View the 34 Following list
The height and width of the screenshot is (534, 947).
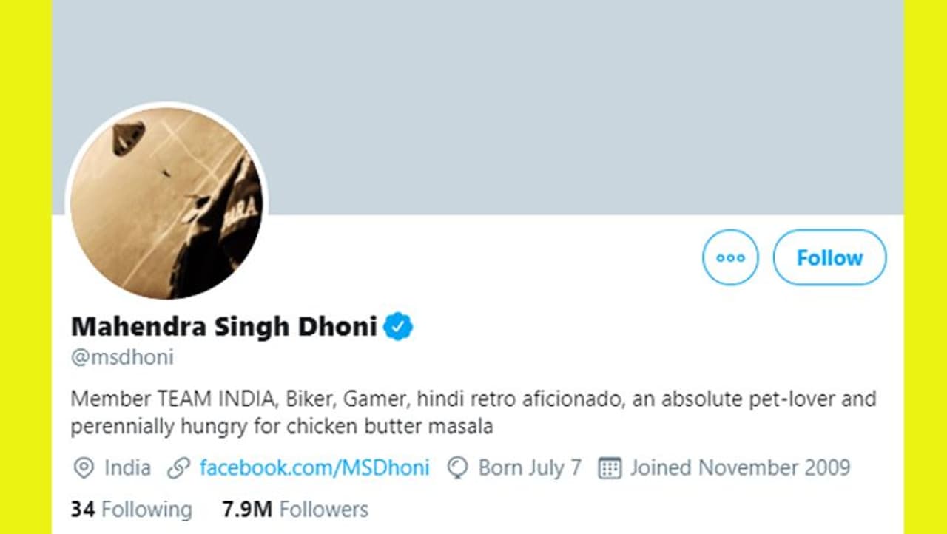click(x=131, y=510)
